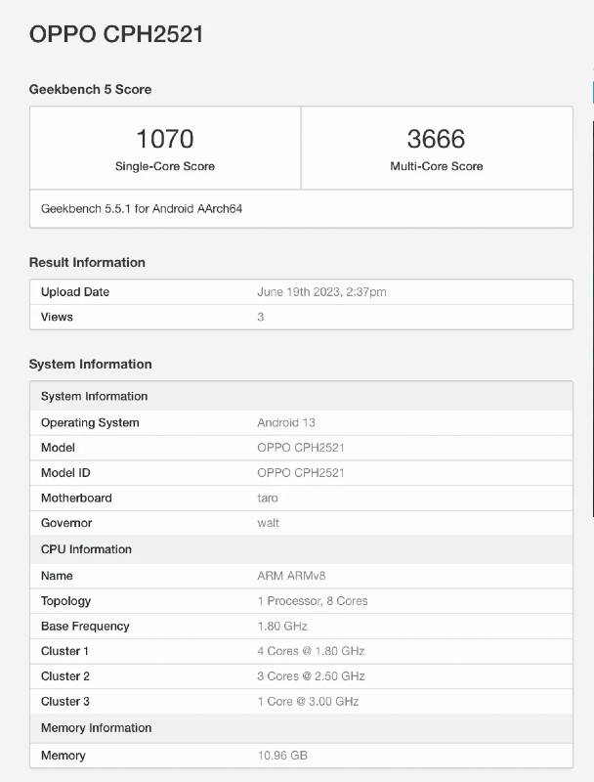Click the topology value 1 Processor, 8 Cores

pos(312,601)
